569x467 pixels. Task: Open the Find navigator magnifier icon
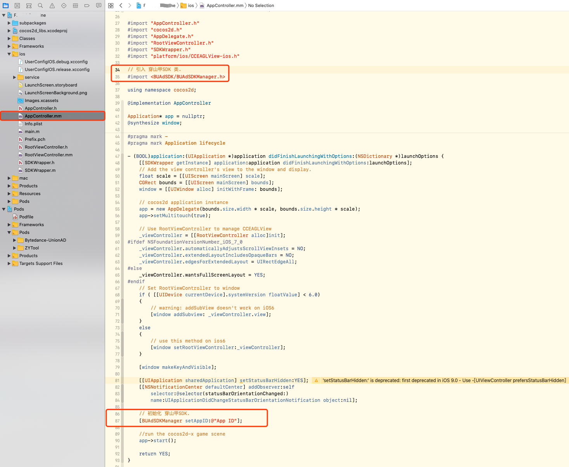click(x=40, y=5)
